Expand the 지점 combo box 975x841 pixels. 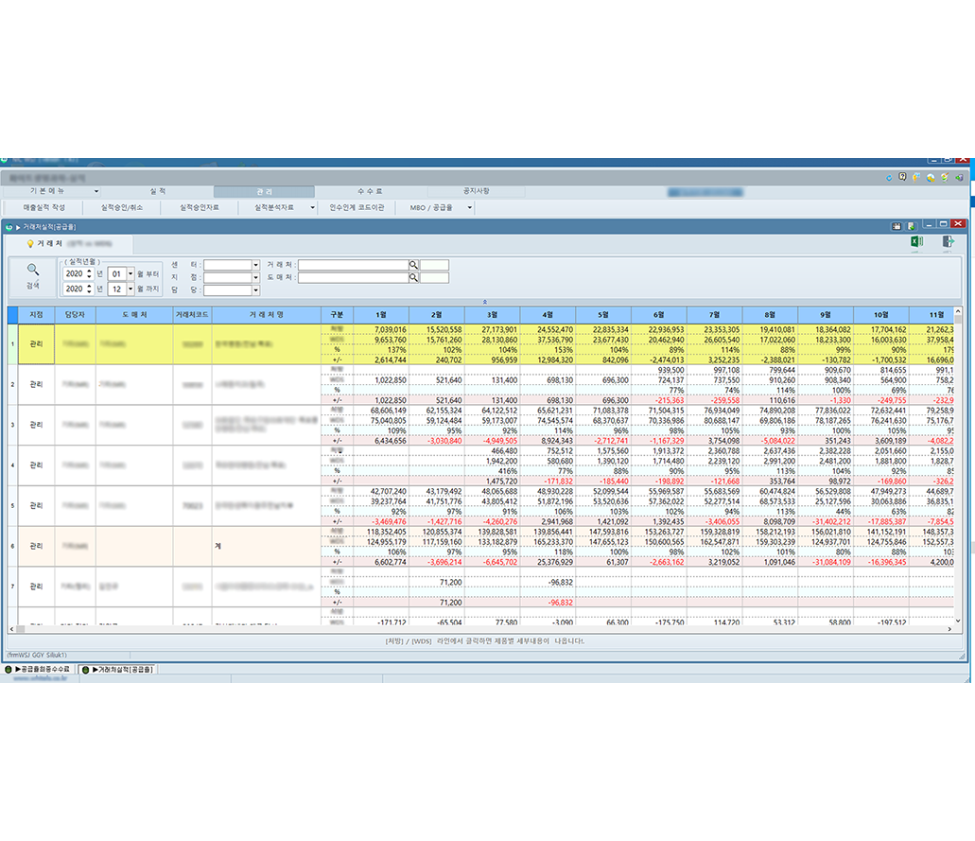click(255, 278)
